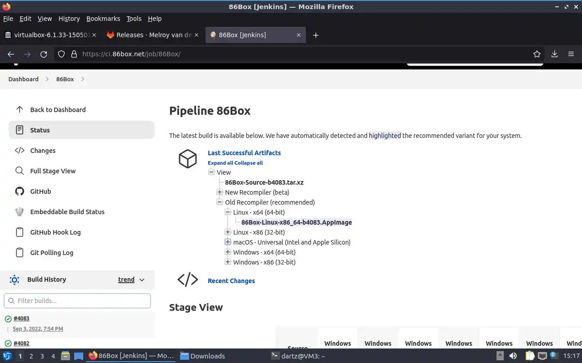Open the Firefox downloads panel
The image size is (582, 363).
point(554,54)
